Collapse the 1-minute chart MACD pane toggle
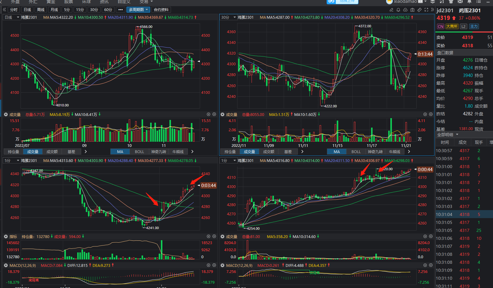 click(222, 265)
